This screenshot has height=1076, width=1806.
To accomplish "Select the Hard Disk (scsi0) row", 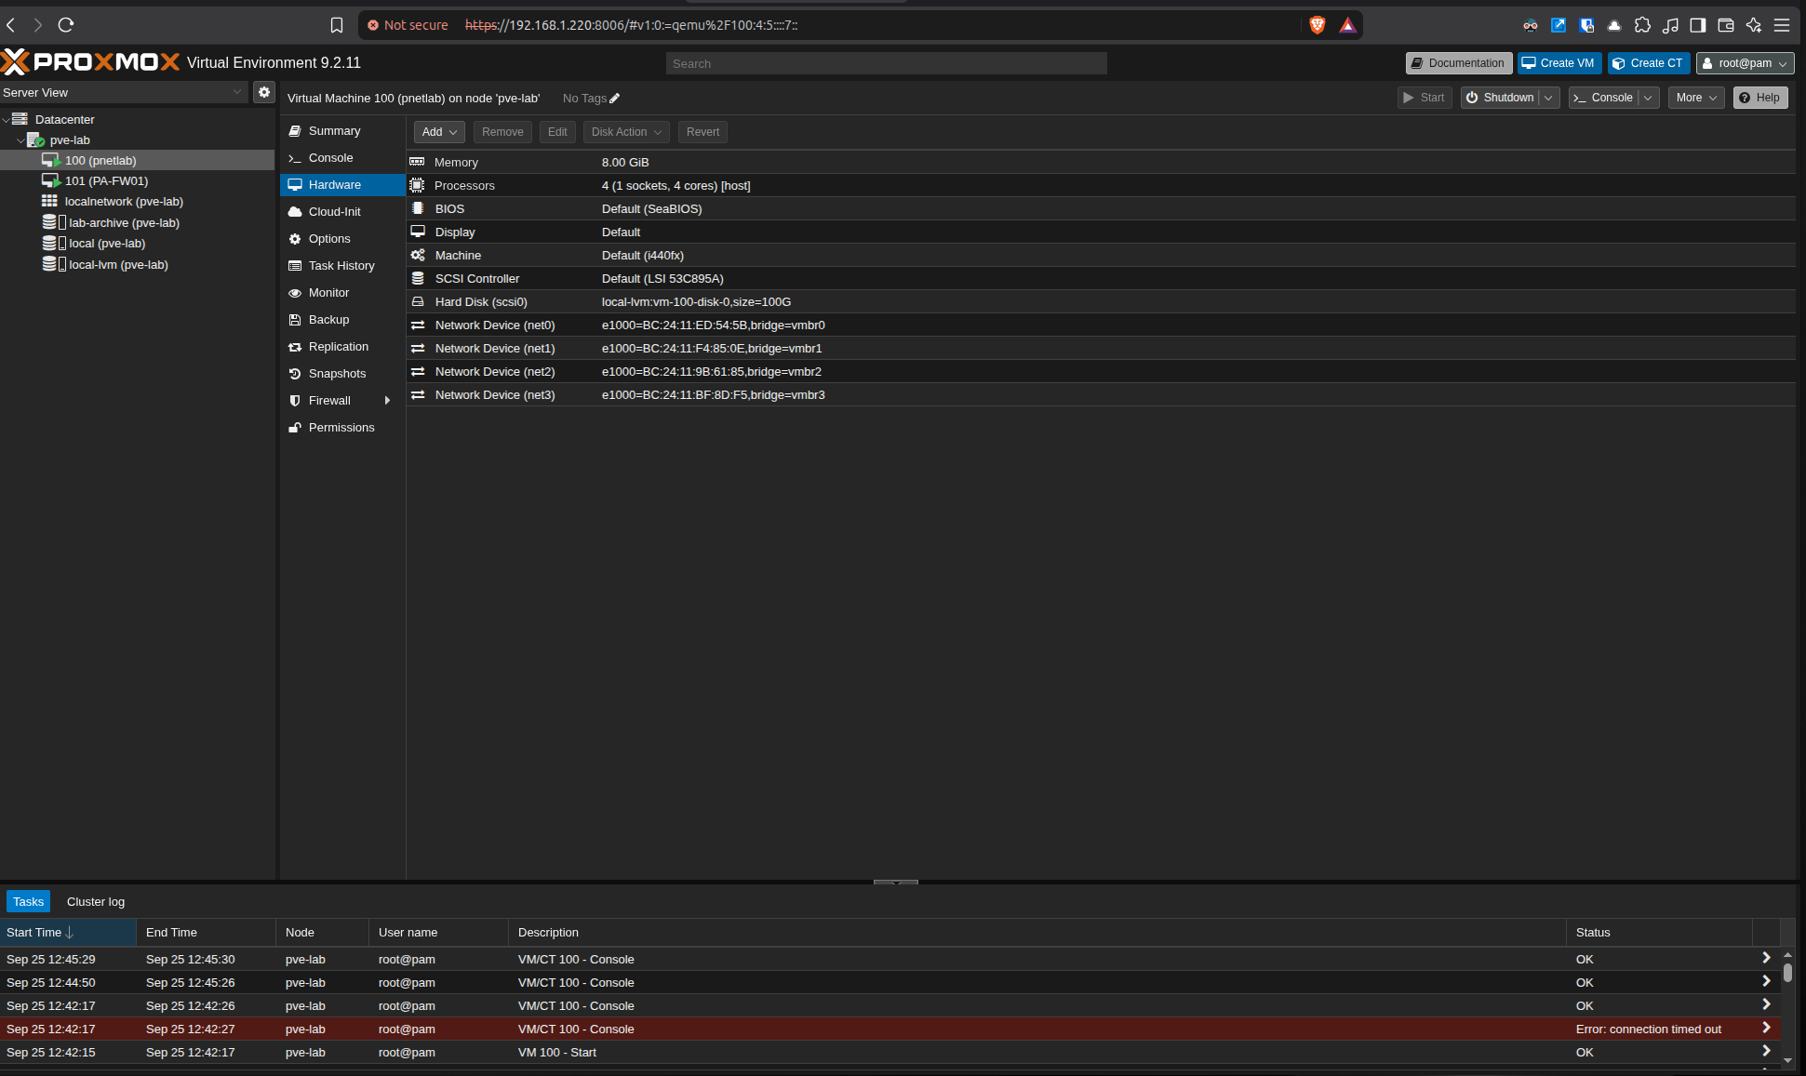I will 1101,301.
